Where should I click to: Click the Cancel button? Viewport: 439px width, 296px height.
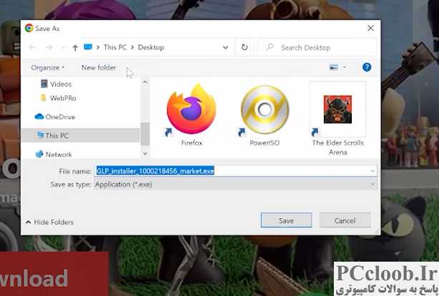(x=345, y=220)
